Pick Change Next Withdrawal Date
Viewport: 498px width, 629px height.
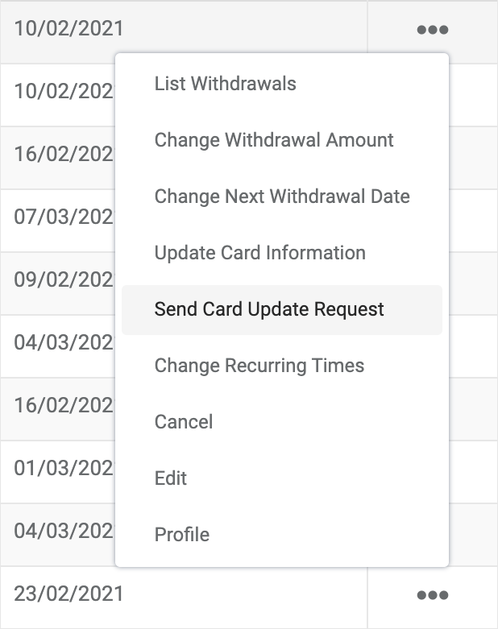[x=282, y=197]
